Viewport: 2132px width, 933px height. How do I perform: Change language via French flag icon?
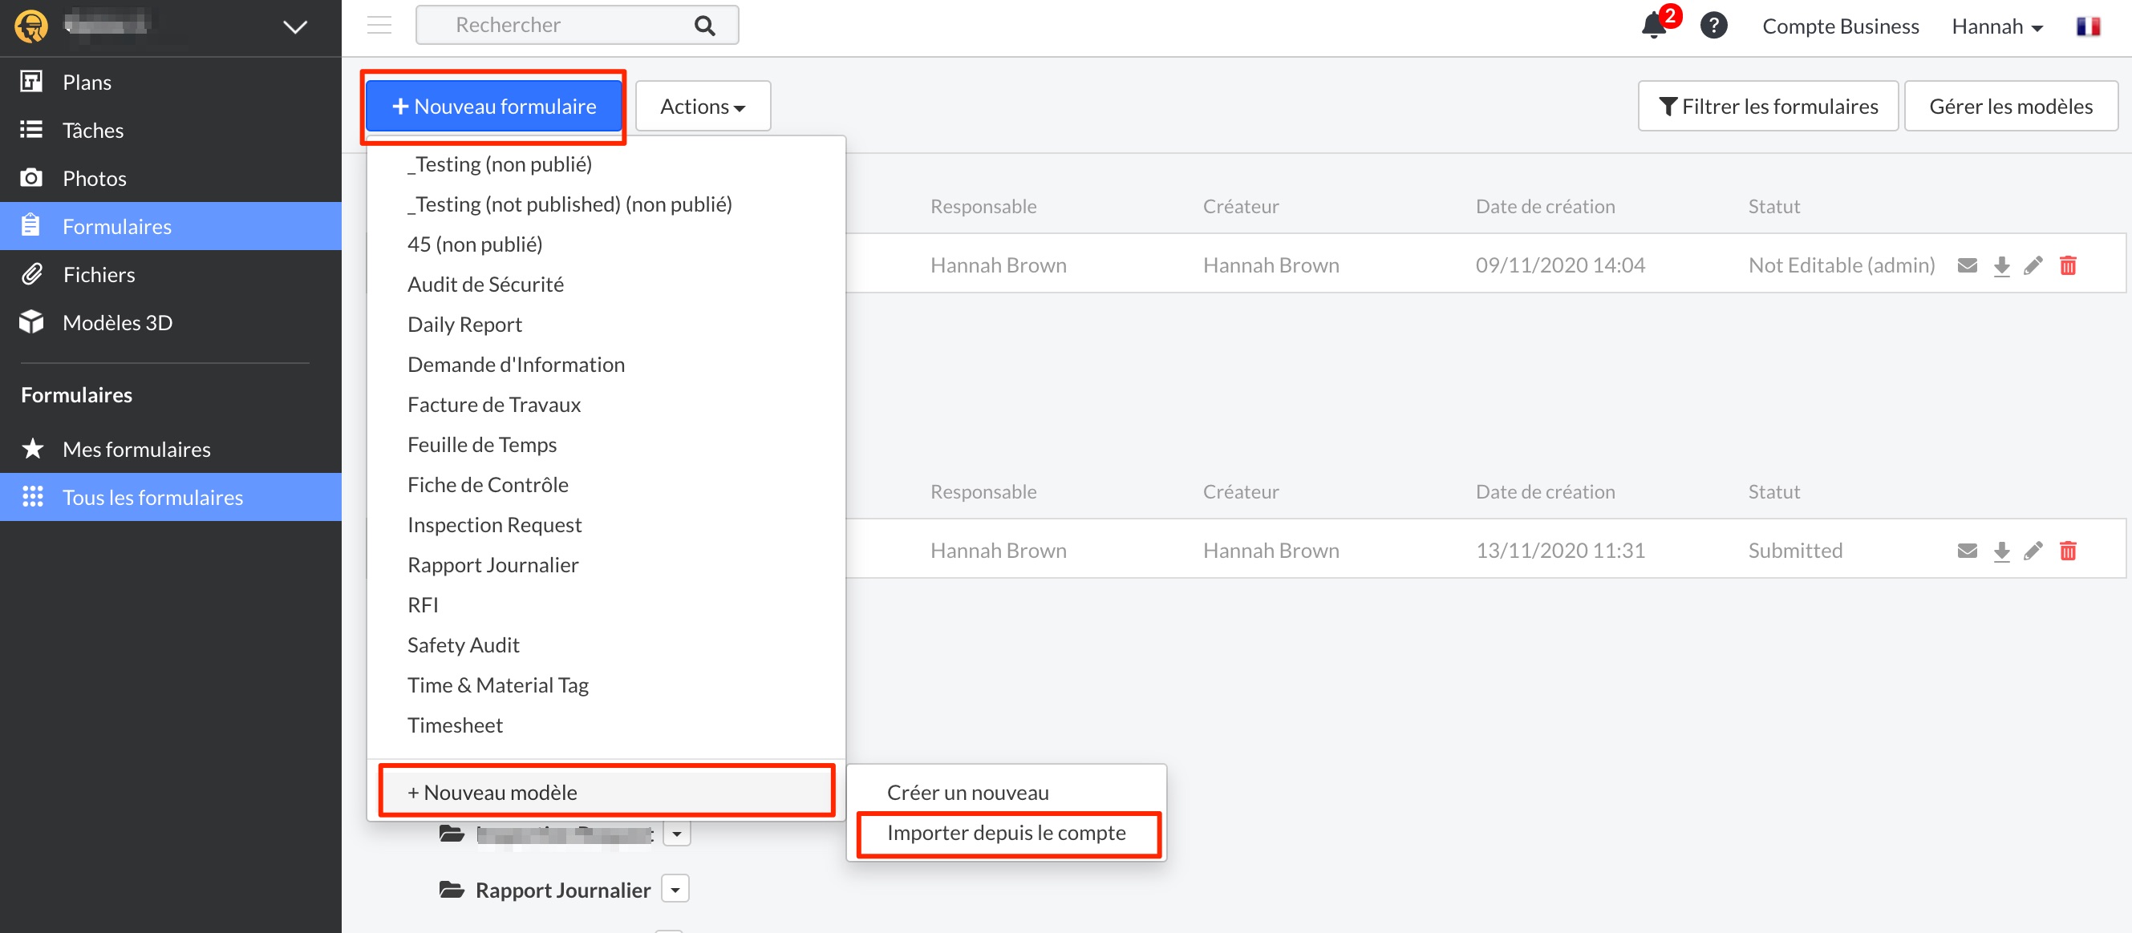point(2088,26)
